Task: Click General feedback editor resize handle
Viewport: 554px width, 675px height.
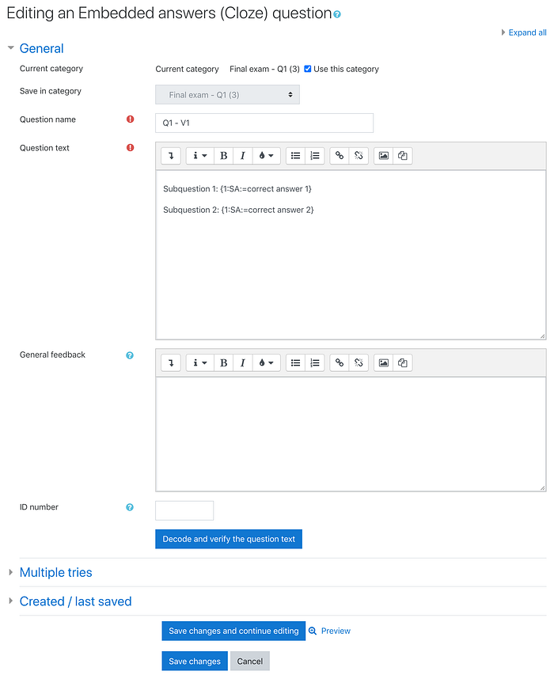Action: click(x=543, y=488)
